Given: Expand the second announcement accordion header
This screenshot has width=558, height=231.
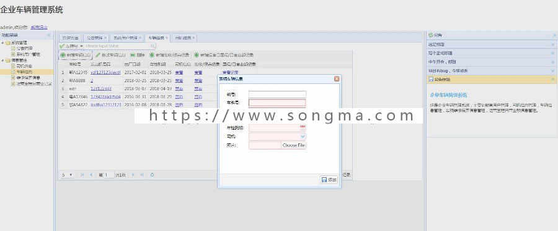Looking at the screenshot, I should (492, 52).
